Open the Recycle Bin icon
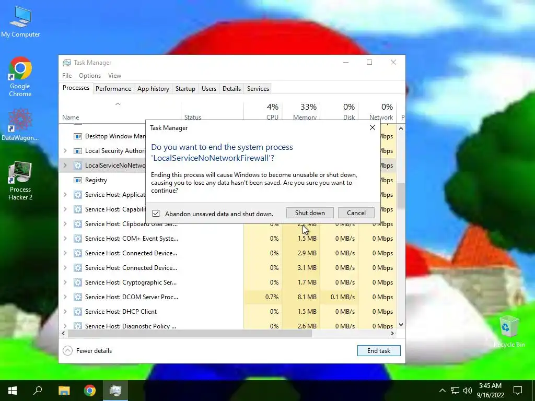The width and height of the screenshot is (535, 401). click(509, 332)
